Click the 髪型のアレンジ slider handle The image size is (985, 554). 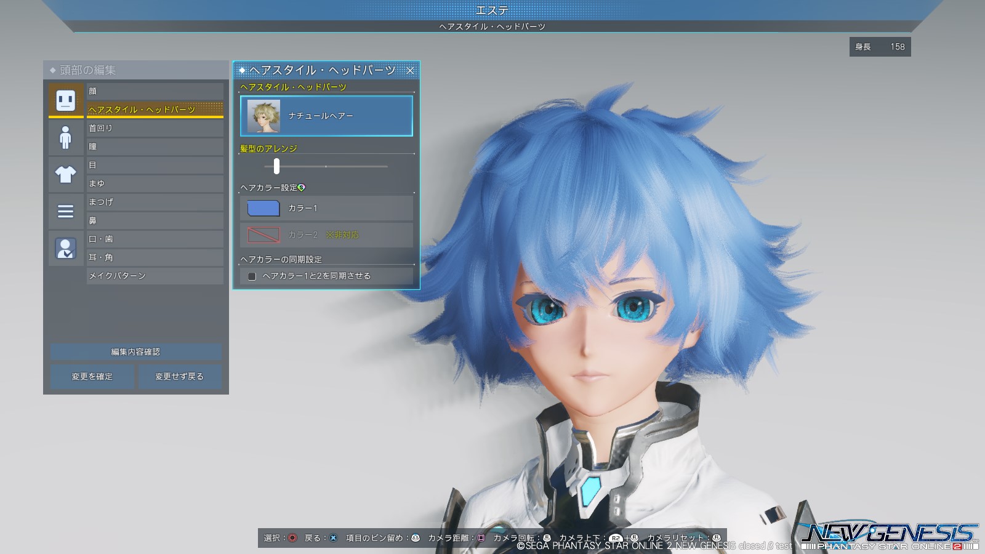[x=276, y=166]
